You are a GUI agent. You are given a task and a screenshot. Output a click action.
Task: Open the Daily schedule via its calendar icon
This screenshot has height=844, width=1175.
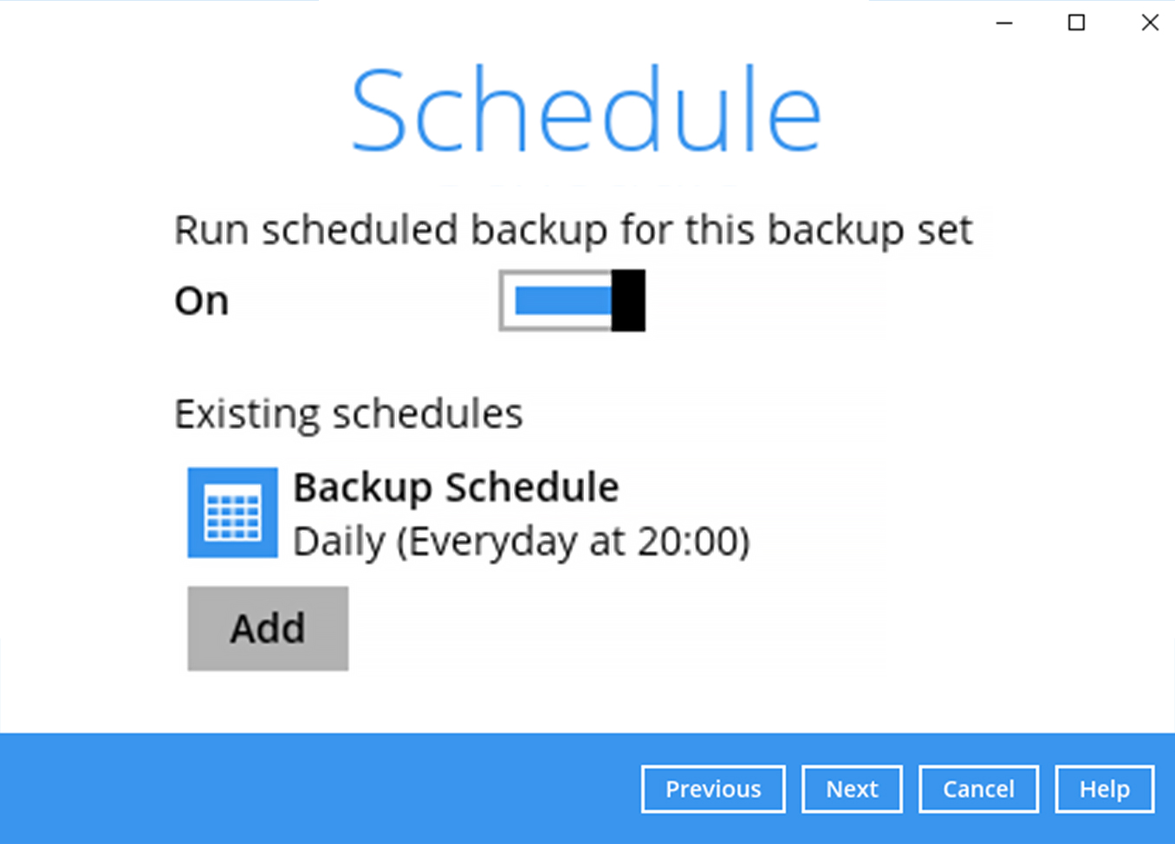coord(231,513)
